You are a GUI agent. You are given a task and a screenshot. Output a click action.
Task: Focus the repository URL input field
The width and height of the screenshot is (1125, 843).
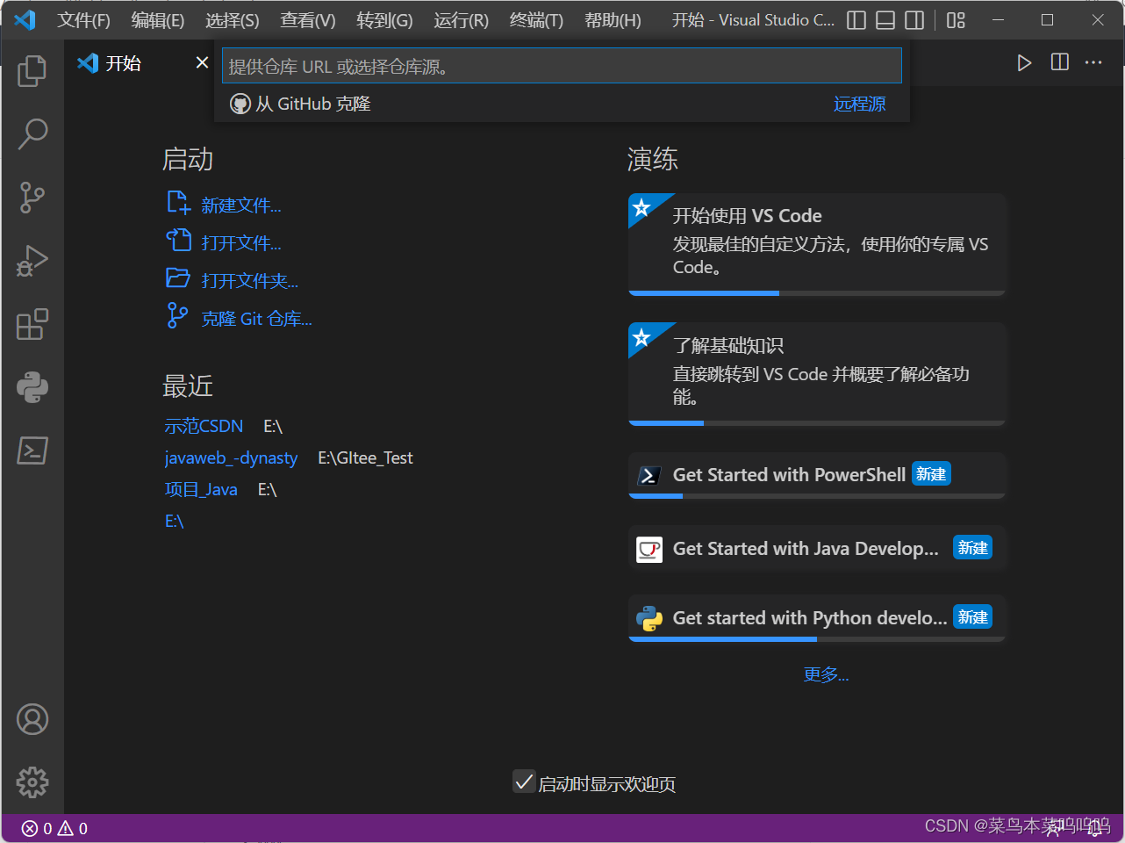(562, 66)
